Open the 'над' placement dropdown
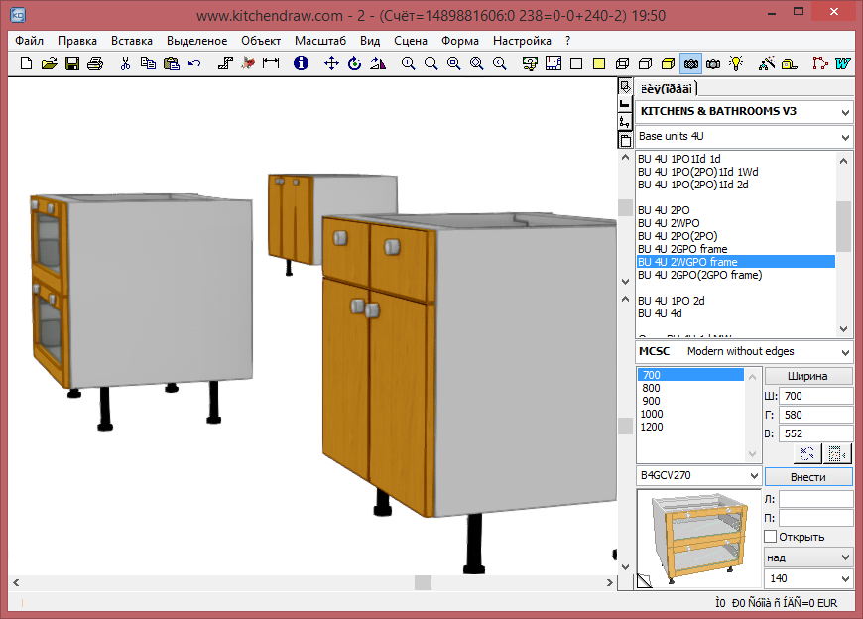This screenshot has width=863, height=619. tap(845, 557)
